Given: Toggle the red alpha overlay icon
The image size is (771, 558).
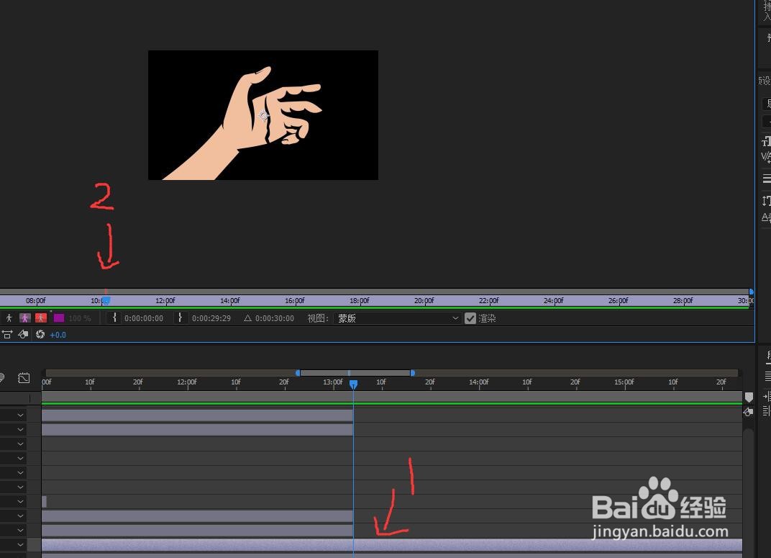Looking at the screenshot, I should (x=41, y=318).
